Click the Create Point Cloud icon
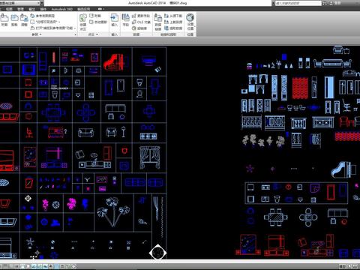The image size is (360, 270). click(82, 22)
